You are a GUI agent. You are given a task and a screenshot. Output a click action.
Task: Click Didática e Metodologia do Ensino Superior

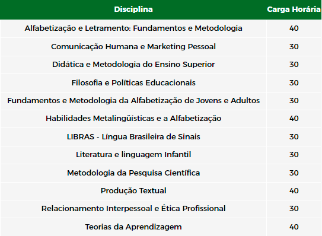click(x=133, y=65)
